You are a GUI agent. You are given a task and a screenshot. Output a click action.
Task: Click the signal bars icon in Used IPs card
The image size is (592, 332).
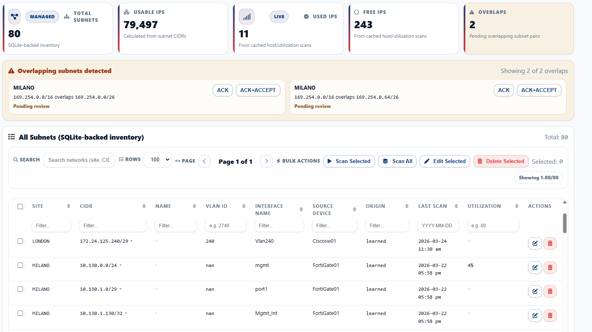click(x=247, y=17)
